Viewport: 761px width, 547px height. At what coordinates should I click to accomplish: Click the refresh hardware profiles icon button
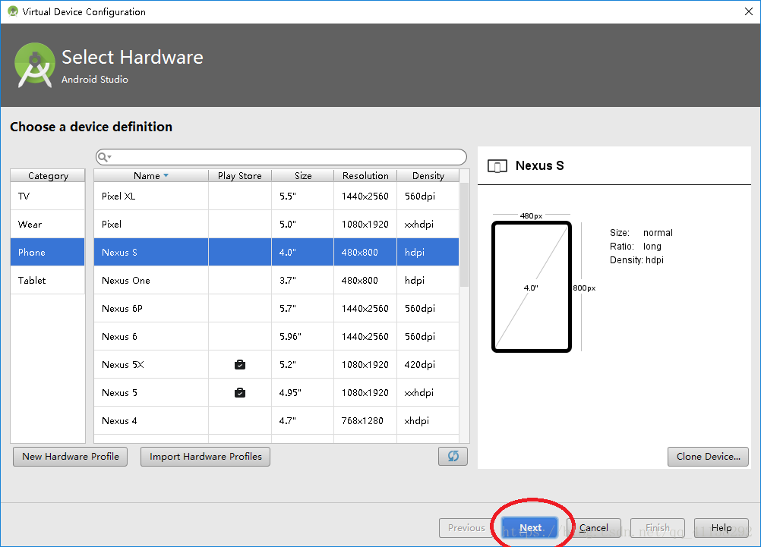[x=453, y=456]
